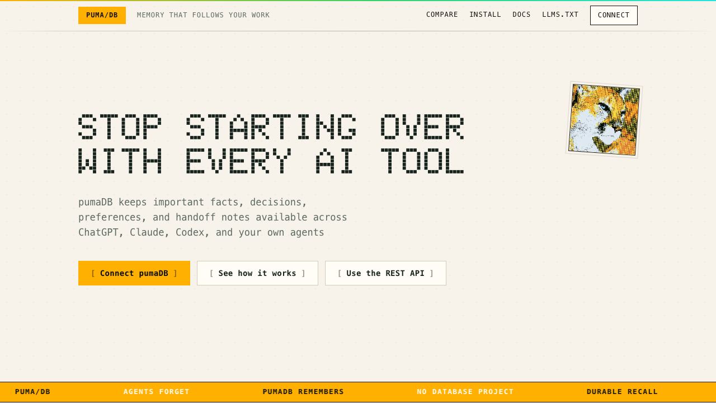
Task: Click the Connect pumaDB orange button
Action: 134,273
